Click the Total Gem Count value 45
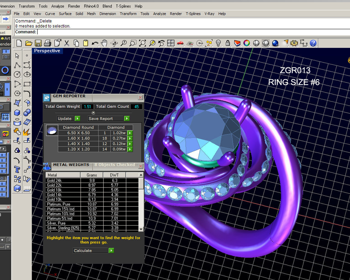 pos(136,107)
